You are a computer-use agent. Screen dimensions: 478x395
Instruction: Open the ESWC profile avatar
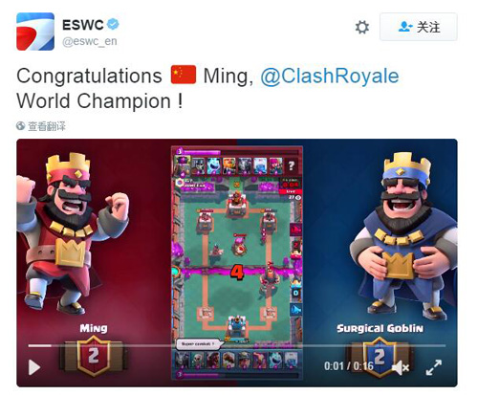click(35, 32)
